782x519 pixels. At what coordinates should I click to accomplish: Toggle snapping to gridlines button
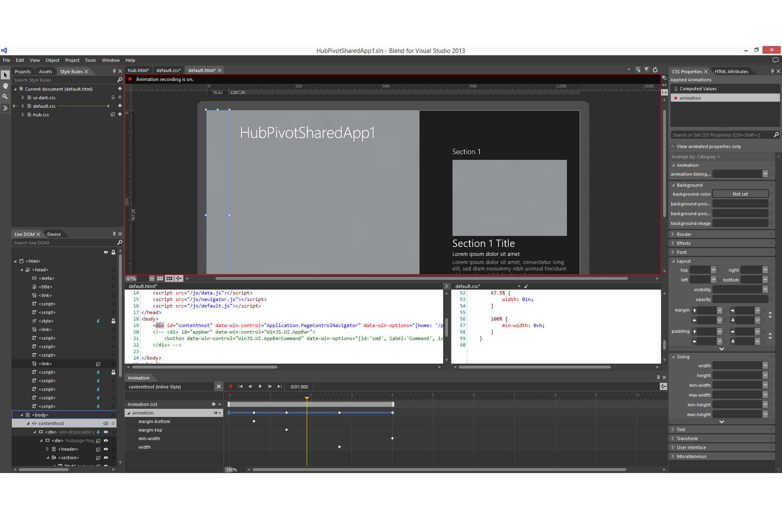click(x=169, y=278)
